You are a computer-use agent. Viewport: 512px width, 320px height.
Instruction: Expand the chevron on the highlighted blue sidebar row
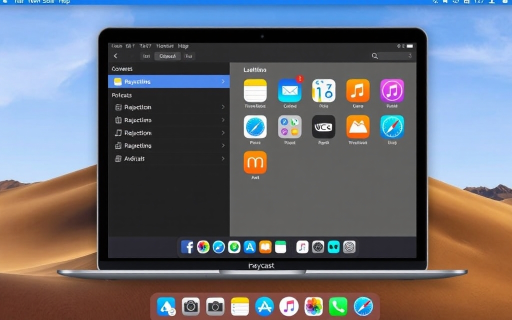click(223, 81)
